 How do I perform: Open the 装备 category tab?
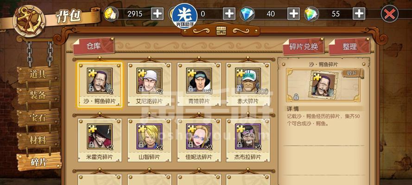pyautogui.click(x=38, y=96)
